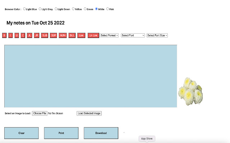Select the Pink browser color option

108,9
